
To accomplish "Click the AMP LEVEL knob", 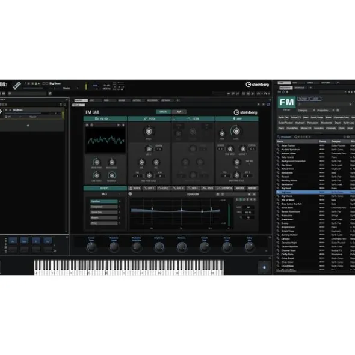I will [x=236, y=131].
